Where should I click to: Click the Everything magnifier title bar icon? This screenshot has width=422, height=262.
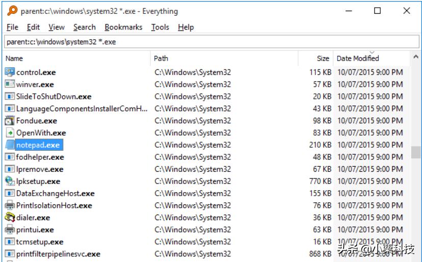[x=12, y=11]
